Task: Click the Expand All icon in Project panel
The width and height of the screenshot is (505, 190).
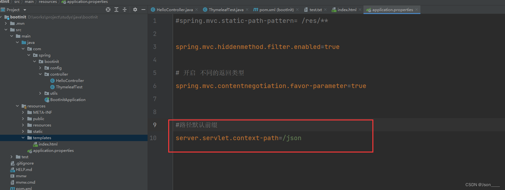Action: coord(116,10)
